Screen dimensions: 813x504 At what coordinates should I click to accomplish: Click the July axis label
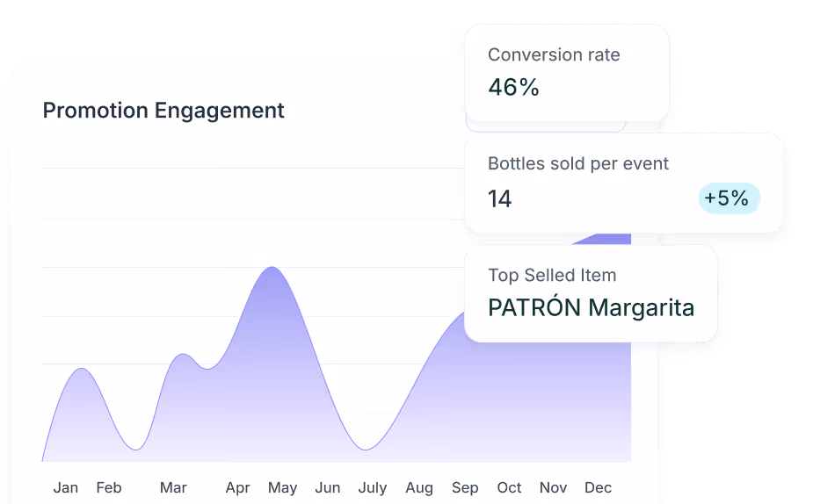tap(373, 488)
